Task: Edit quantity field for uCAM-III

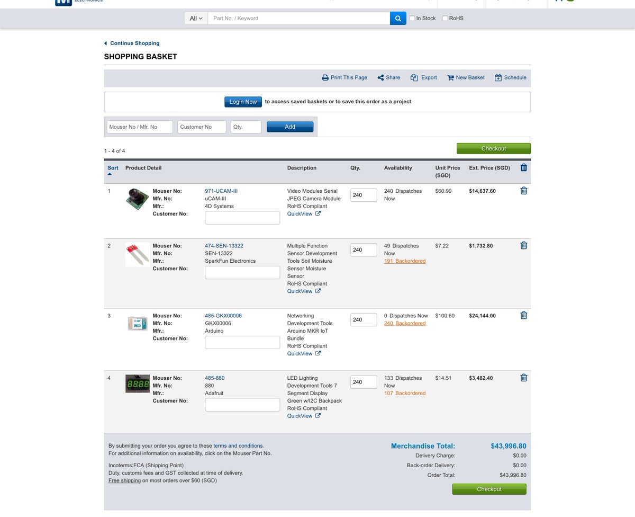Action: 364,195
